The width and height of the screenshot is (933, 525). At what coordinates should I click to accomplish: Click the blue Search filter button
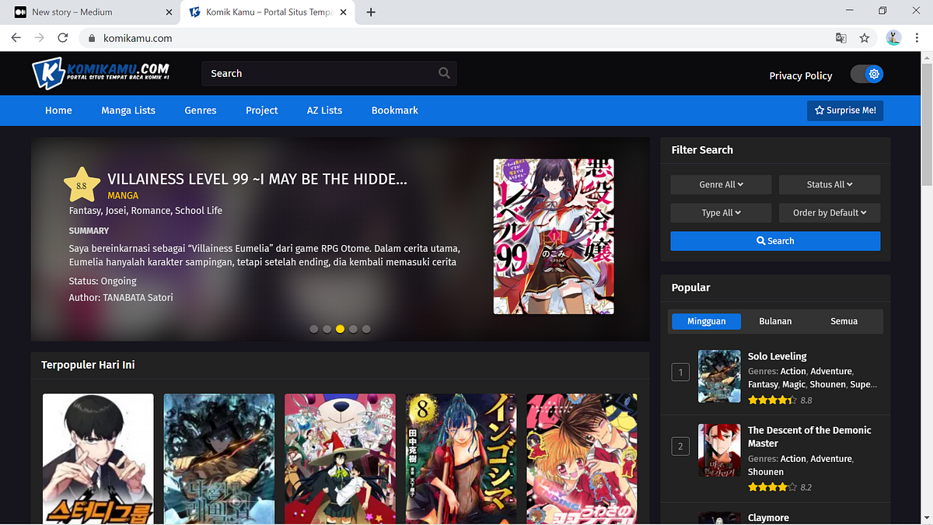775,241
